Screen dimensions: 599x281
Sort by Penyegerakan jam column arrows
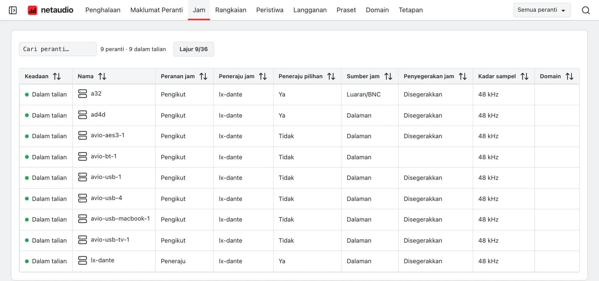463,76
